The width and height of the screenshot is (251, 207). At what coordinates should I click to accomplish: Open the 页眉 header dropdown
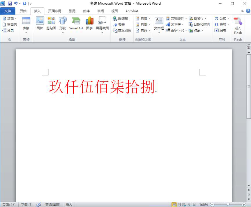pos(143,18)
